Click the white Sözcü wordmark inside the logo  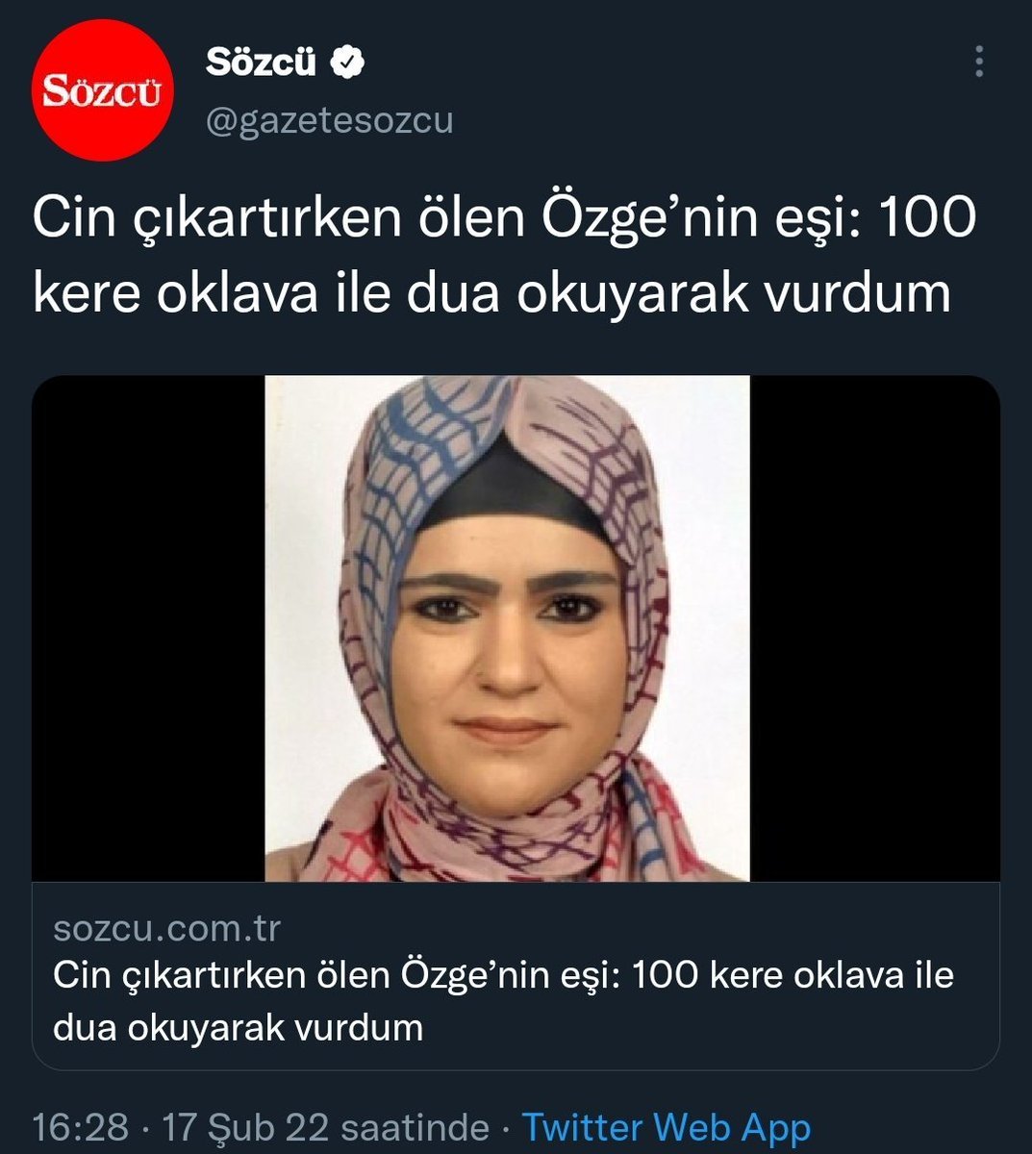pos(103,92)
